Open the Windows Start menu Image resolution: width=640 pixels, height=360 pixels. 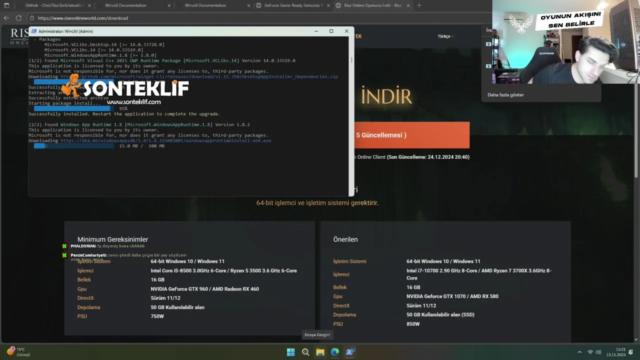point(290,352)
